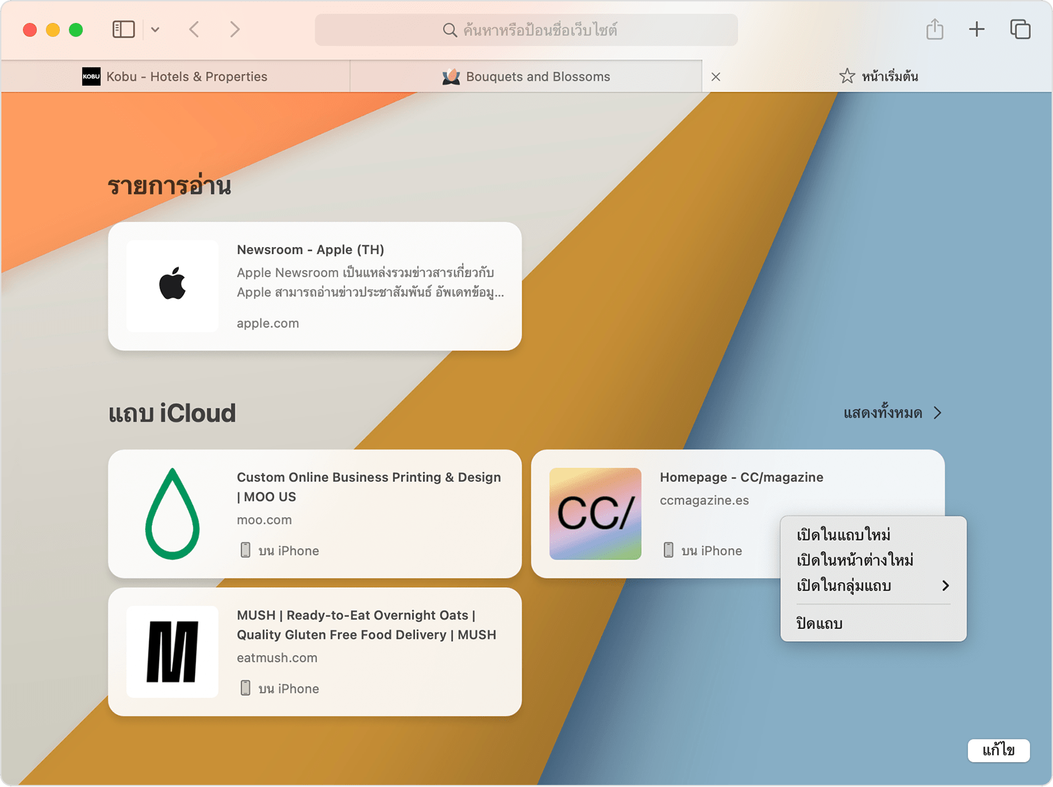
Task: Choose เปิดในหน้าต่างใหม่ from context menu
Action: pyautogui.click(x=873, y=560)
